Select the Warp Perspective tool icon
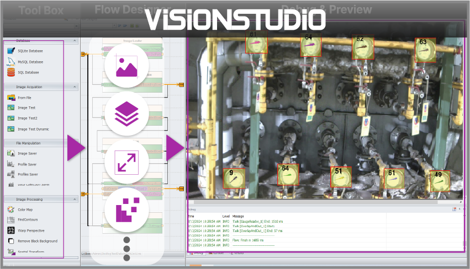Image resolution: width=470 pixels, height=269 pixels. coord(11,230)
